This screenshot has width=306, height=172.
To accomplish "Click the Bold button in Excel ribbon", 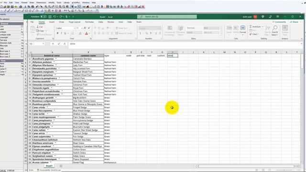I will [x=57, y=33].
